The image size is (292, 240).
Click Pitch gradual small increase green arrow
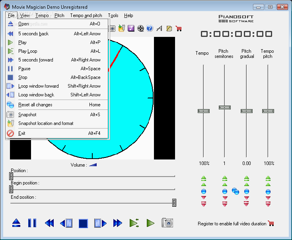click(x=247, y=184)
